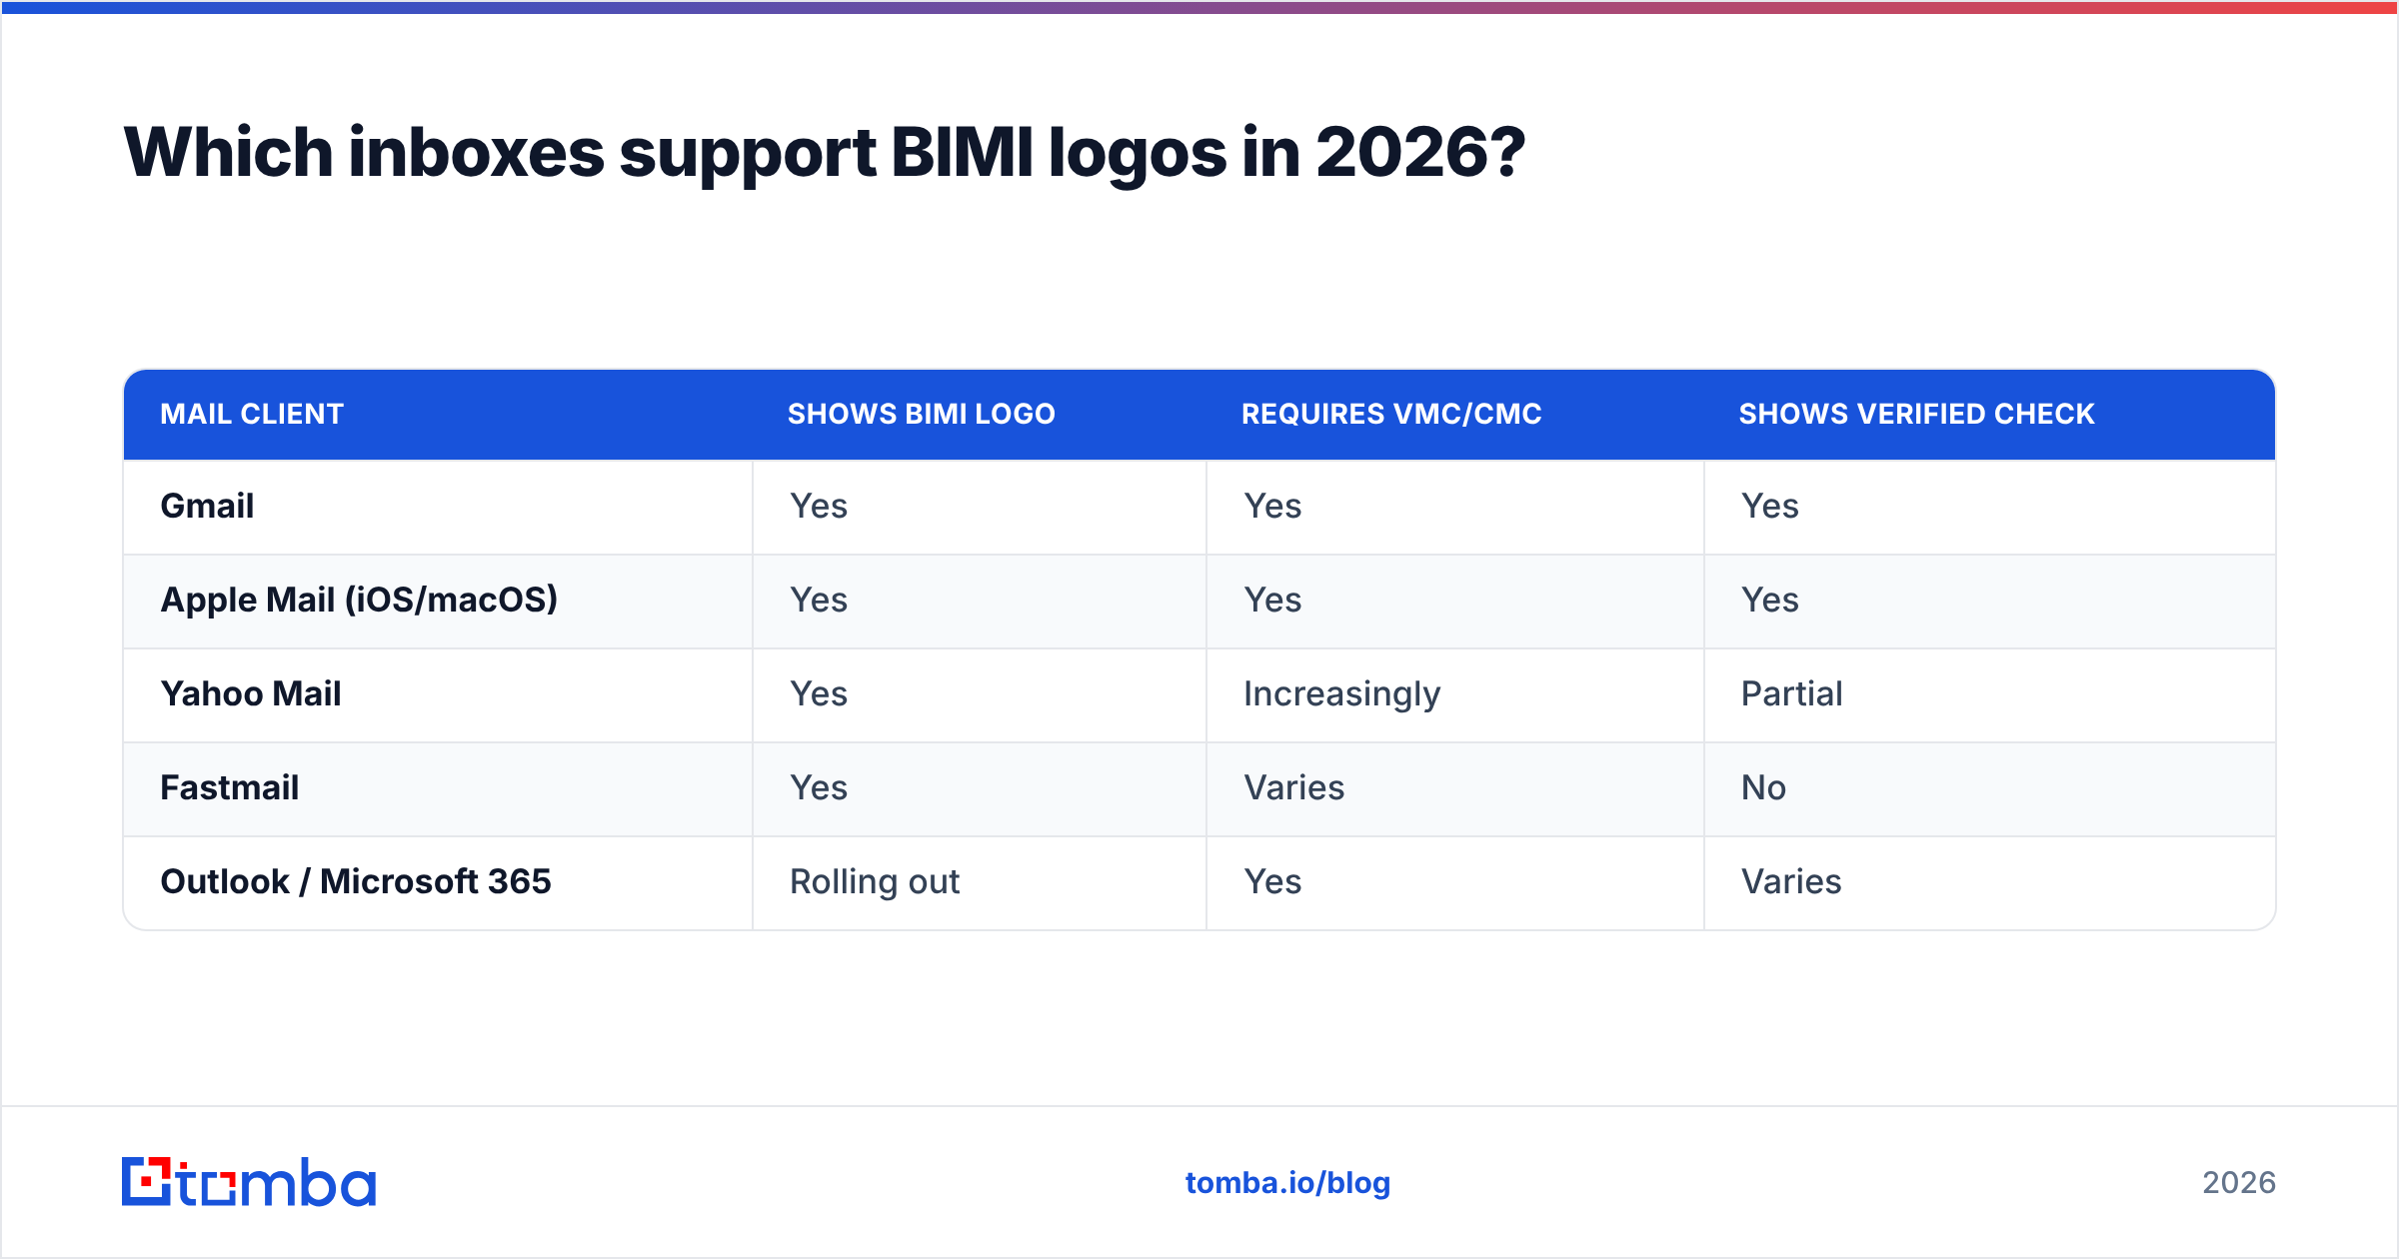The width and height of the screenshot is (2399, 1259).
Task: Select the "Apple Mail (iOS/macOS)" row label
Action: tap(359, 601)
